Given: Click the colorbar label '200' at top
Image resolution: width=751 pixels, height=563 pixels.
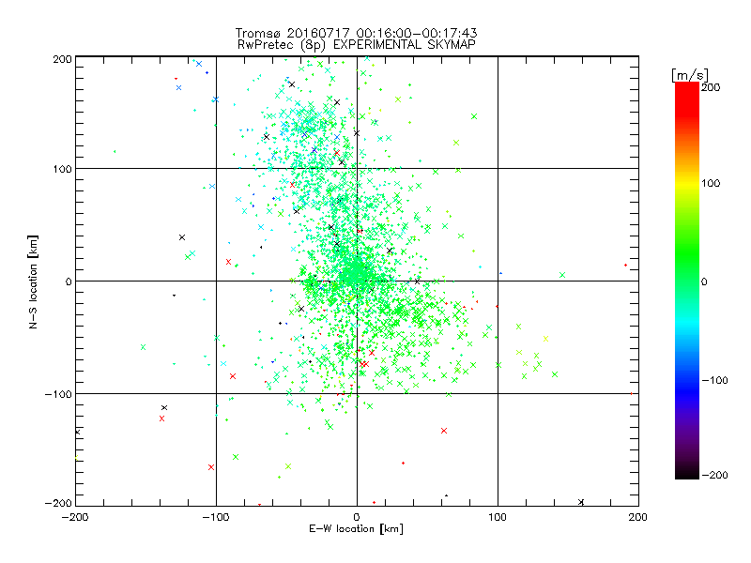Looking at the screenshot, I should 711,87.
